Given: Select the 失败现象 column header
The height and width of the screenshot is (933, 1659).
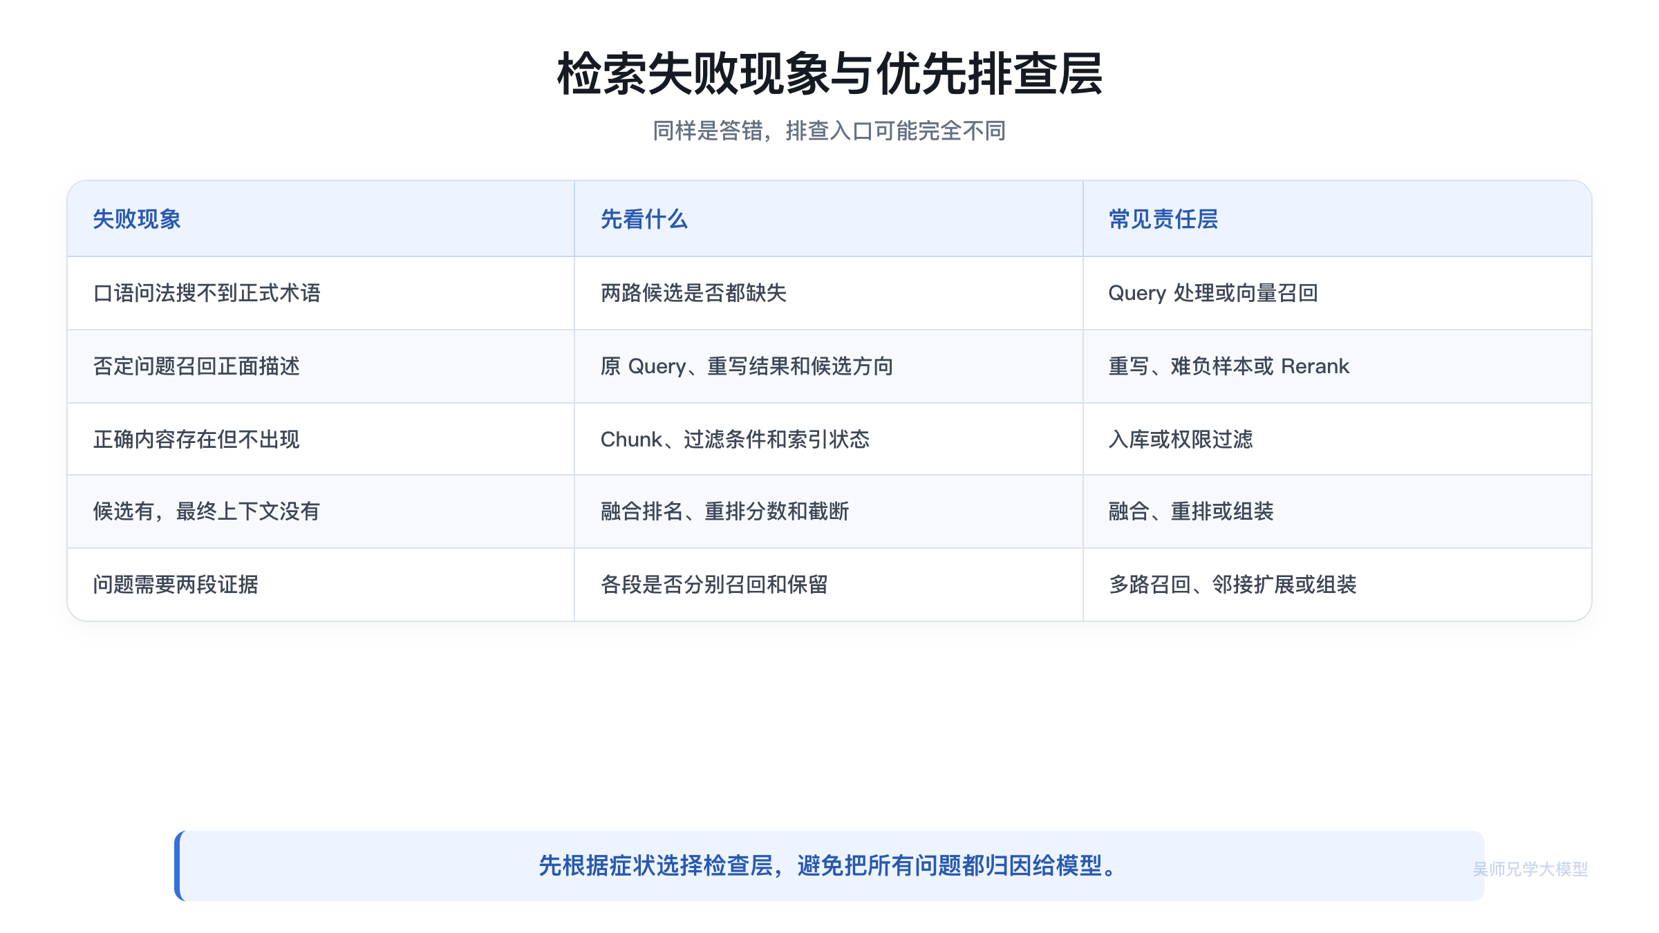Looking at the screenshot, I should tap(321, 219).
